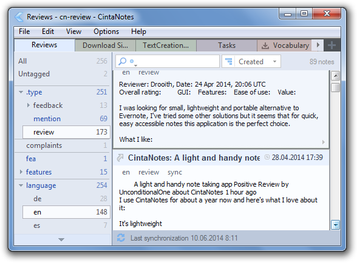
Task: Click the sync tag on the second note
Action: [x=175, y=172]
